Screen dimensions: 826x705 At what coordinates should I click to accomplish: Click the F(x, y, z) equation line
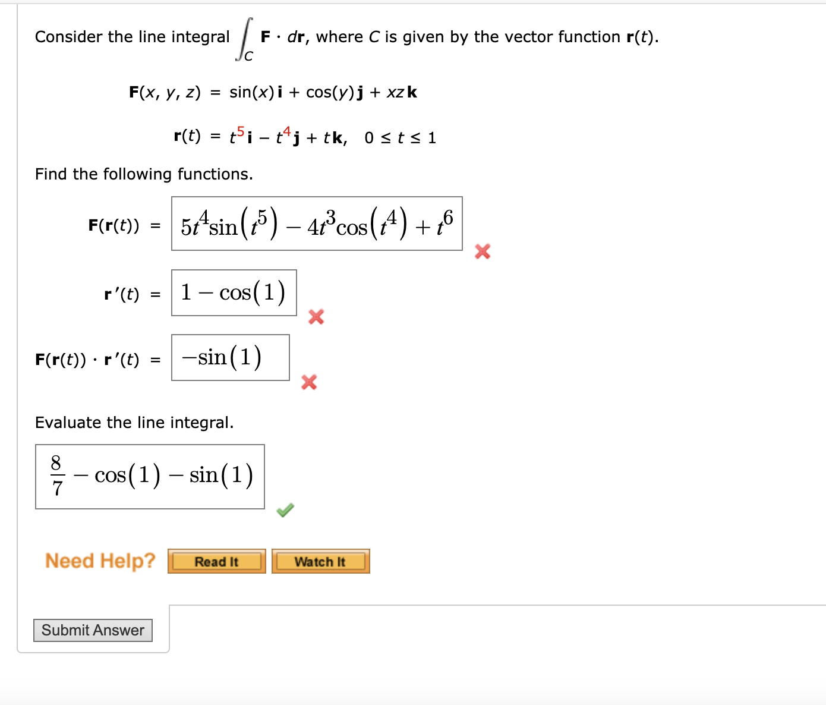point(273,92)
